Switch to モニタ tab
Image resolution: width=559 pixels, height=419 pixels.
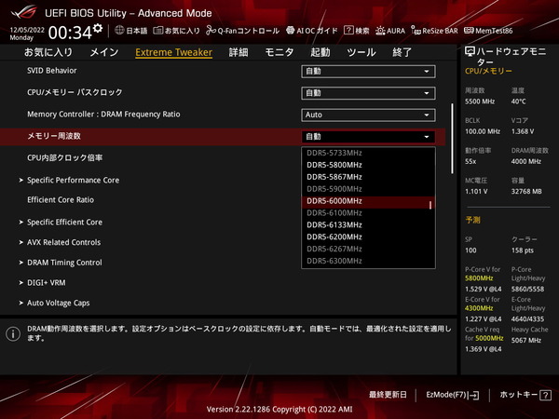pos(279,52)
